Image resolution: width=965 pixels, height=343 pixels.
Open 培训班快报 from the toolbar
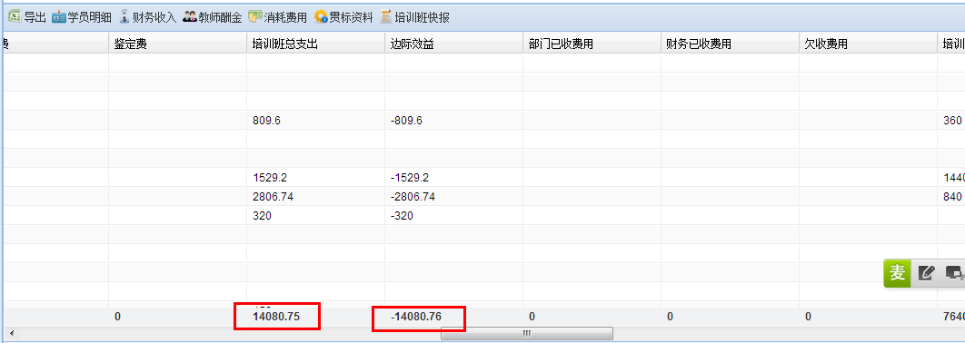(x=422, y=17)
